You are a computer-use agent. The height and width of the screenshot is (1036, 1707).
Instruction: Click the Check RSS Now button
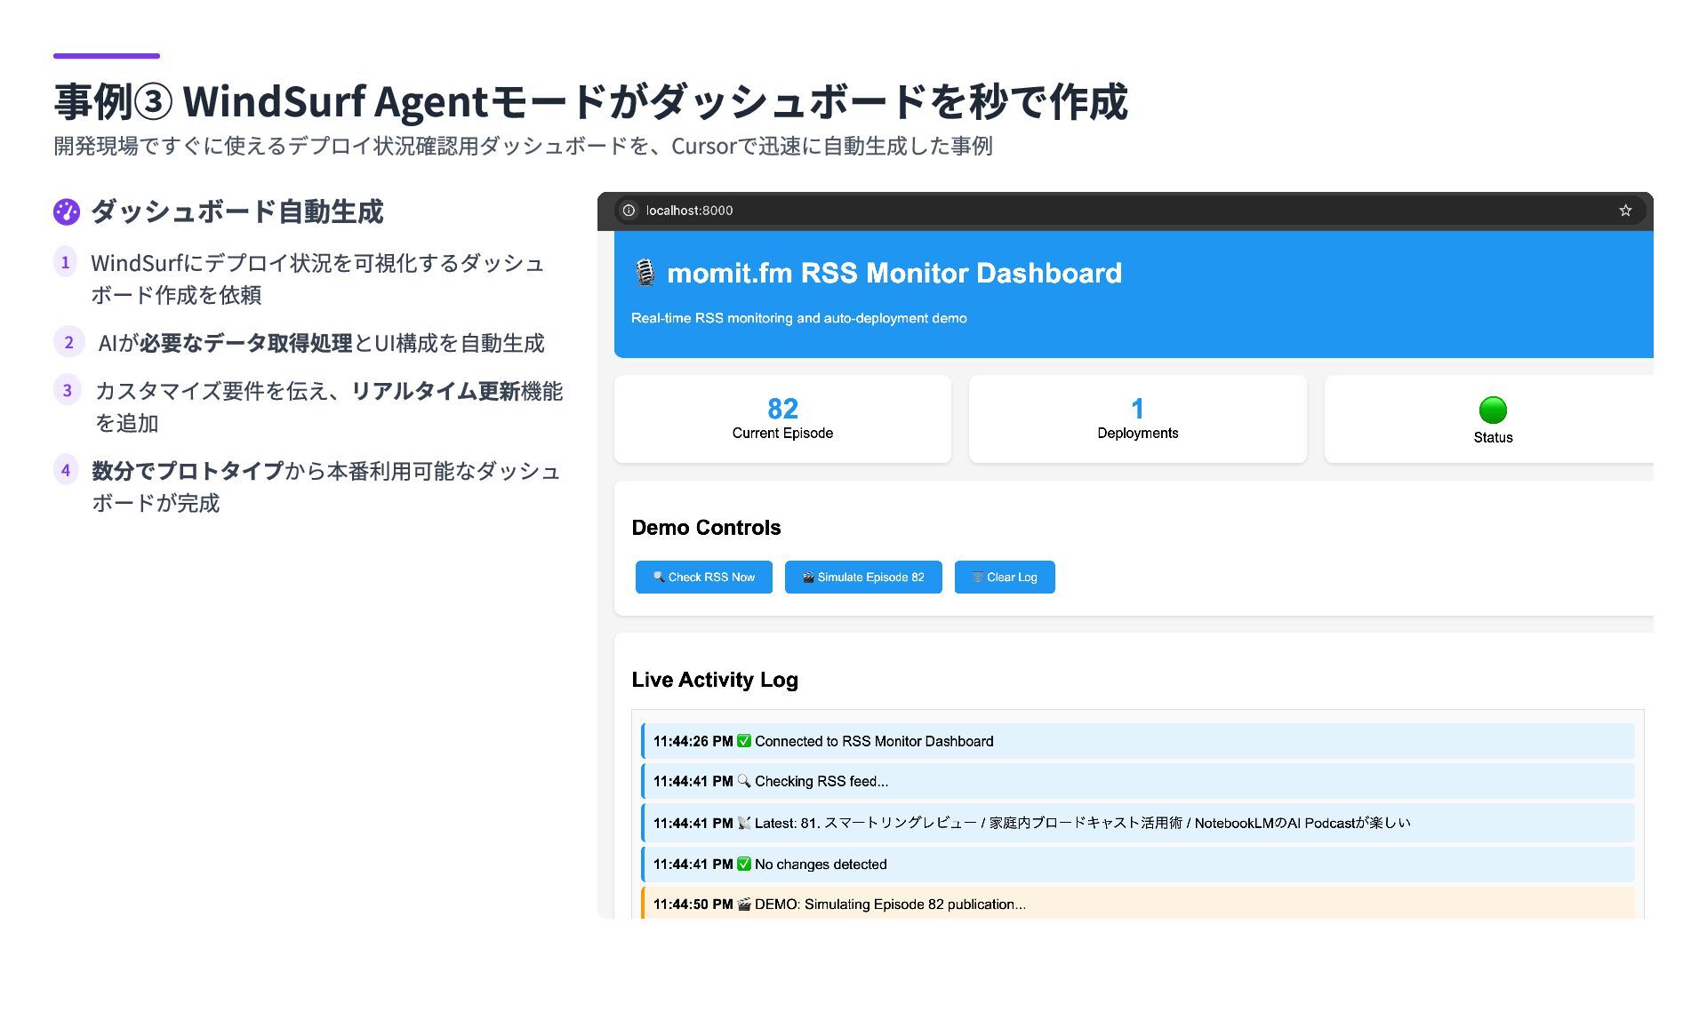coord(703,578)
